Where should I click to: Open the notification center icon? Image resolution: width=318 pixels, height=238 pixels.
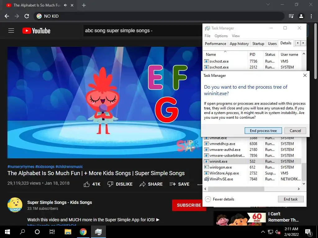point(308,232)
